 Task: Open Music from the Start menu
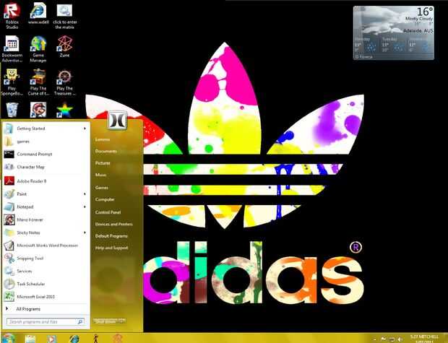100,175
